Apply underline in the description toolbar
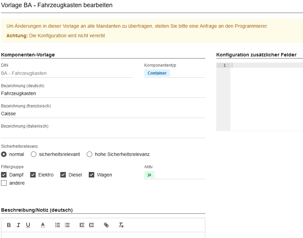303x238 pixels. point(28,225)
